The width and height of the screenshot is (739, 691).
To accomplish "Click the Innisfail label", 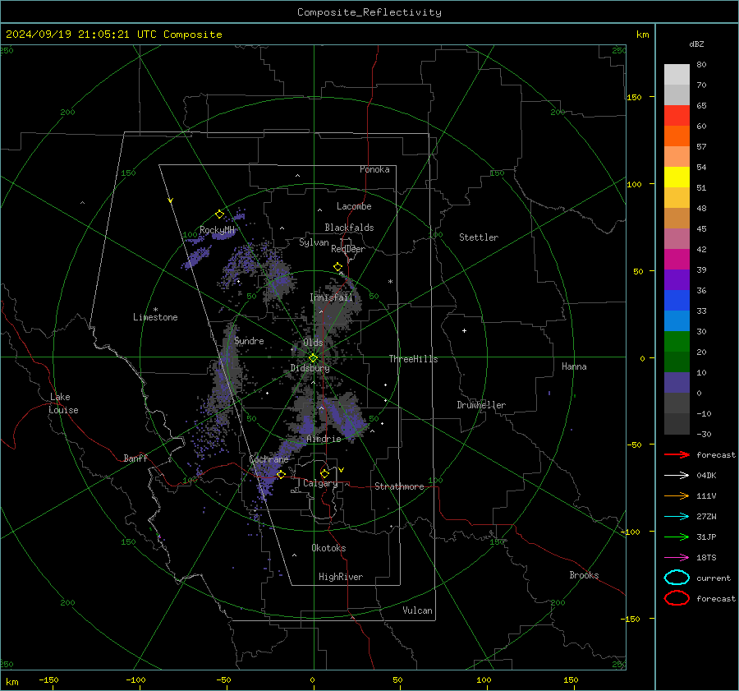I will tap(331, 297).
